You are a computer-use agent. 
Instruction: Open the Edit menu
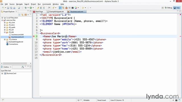(x=6, y=4)
